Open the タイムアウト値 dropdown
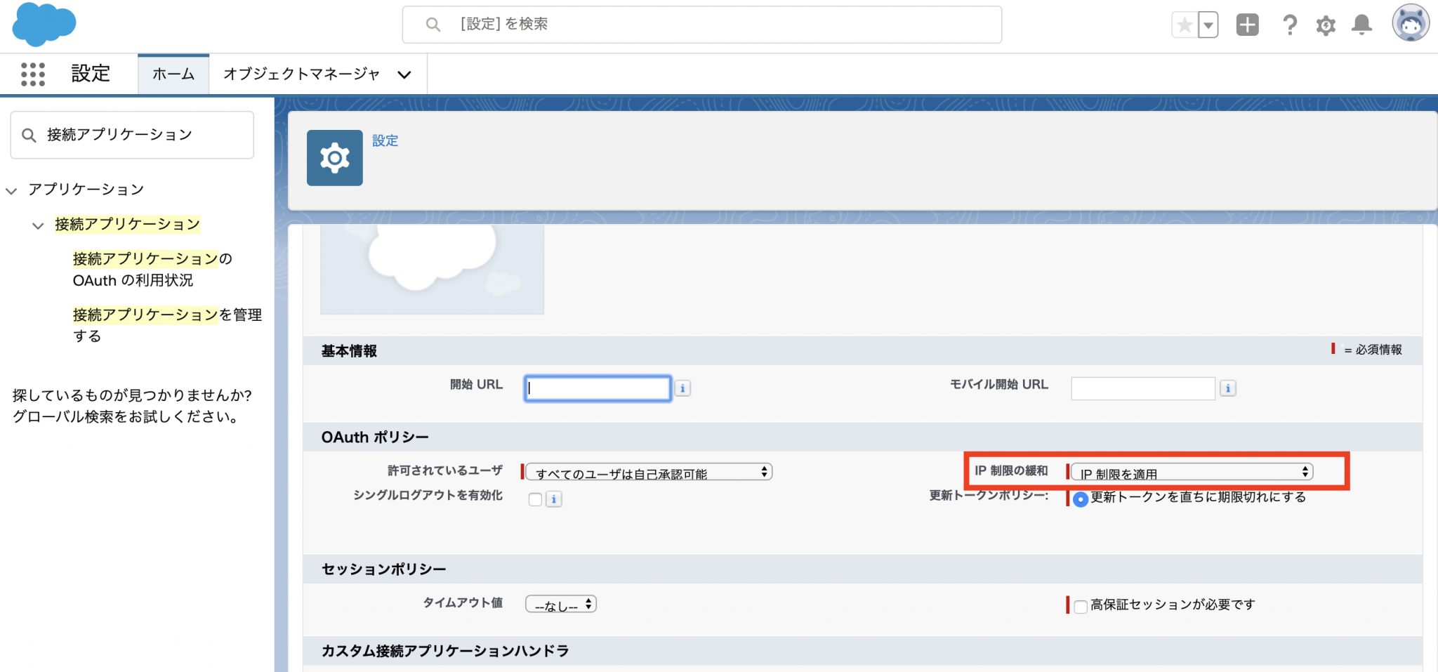This screenshot has height=672, width=1438. click(560, 605)
